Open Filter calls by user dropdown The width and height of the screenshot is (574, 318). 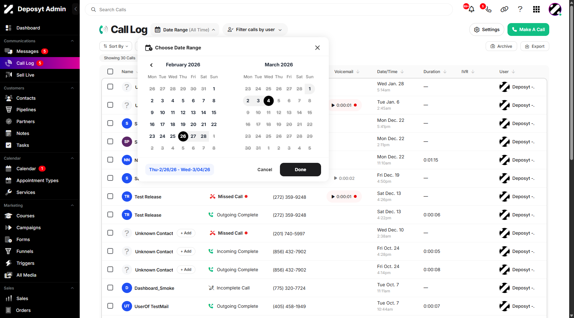(x=255, y=30)
